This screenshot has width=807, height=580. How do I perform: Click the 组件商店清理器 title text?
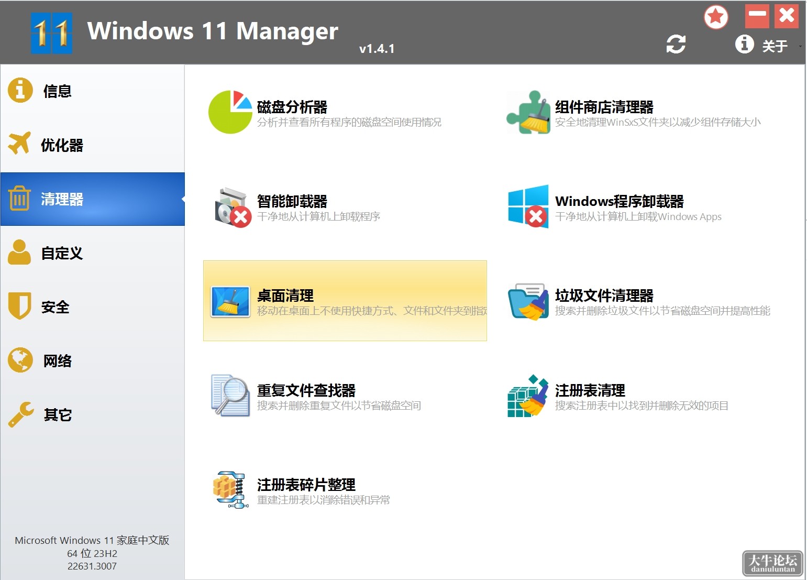point(604,107)
